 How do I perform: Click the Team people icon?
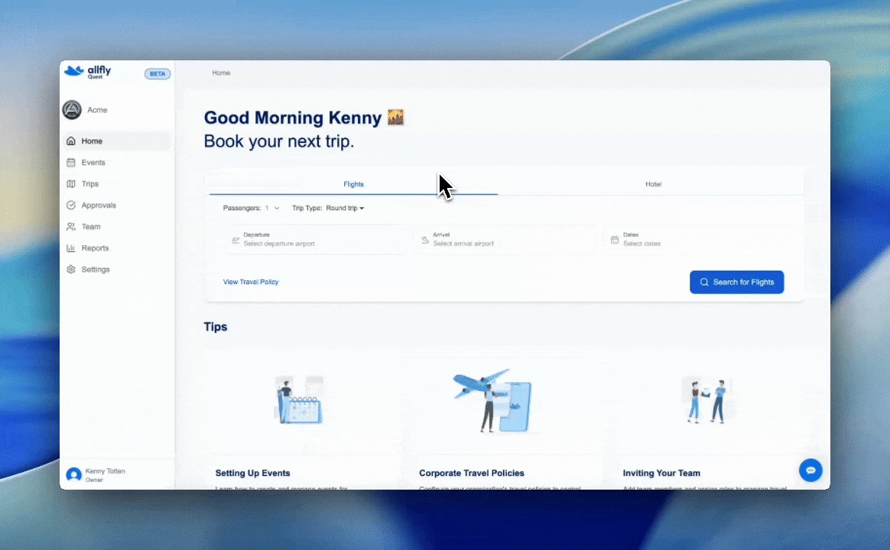click(x=71, y=227)
